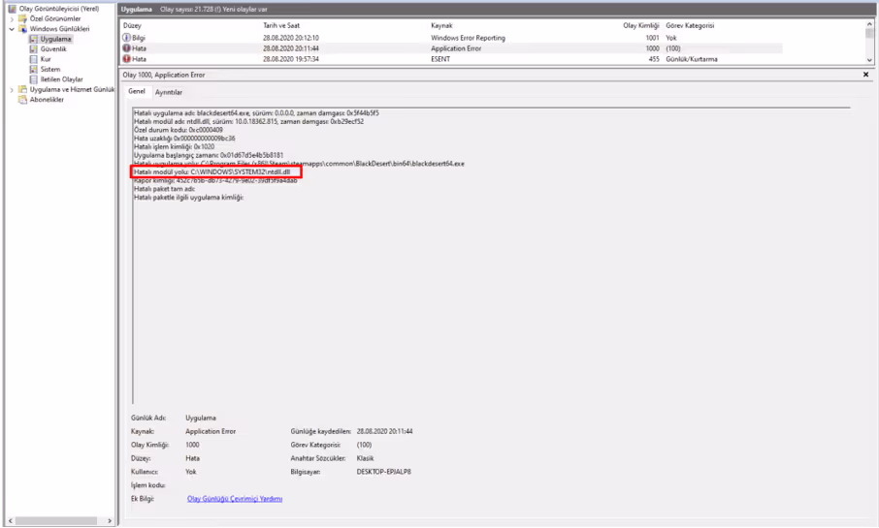Click tree pane horizontal scrollbar right arrow
Screen dimensions: 879x528
(110, 520)
